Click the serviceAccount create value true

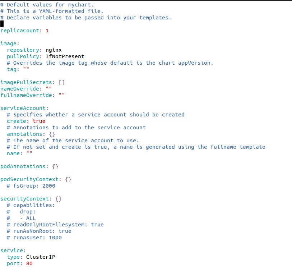(x=39, y=121)
